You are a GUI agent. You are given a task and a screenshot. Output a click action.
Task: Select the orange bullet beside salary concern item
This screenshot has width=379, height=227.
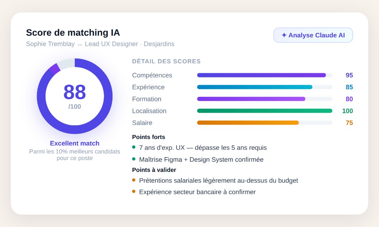pyautogui.click(x=134, y=180)
